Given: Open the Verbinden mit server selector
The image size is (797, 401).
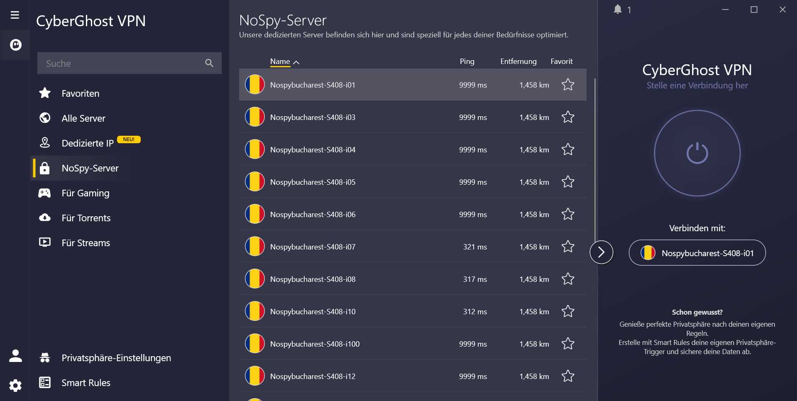Looking at the screenshot, I should (697, 253).
